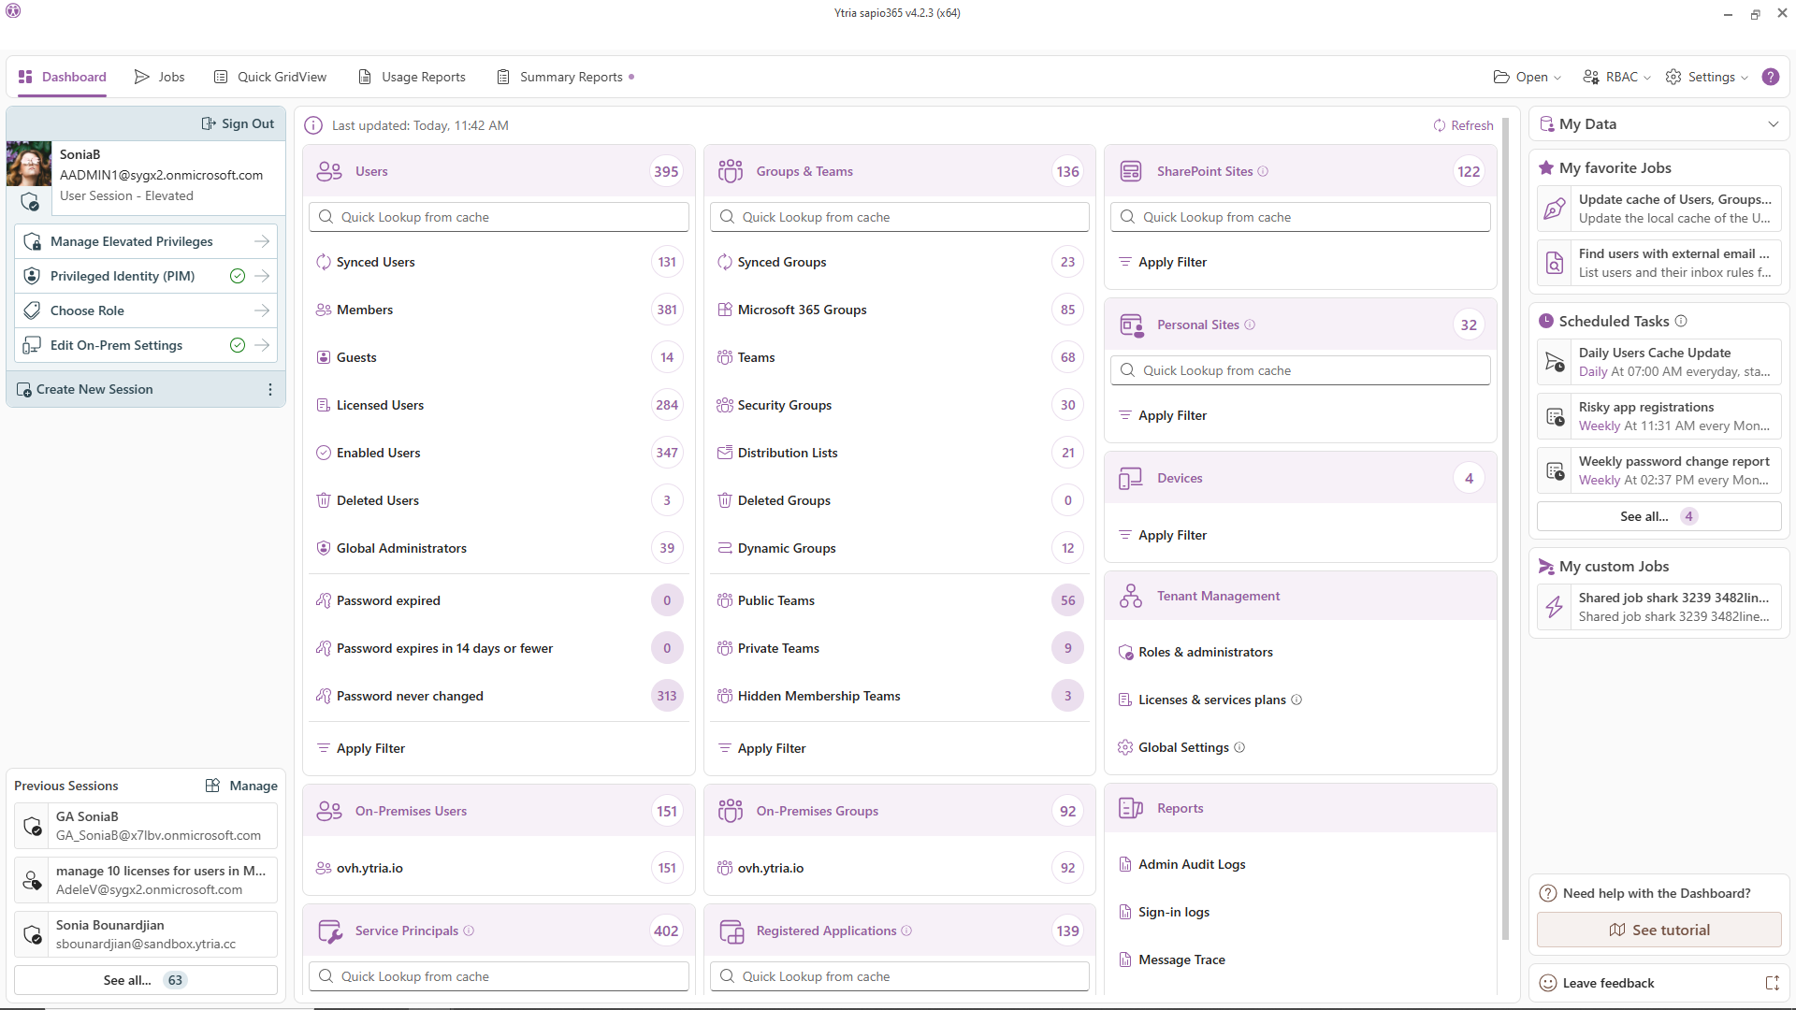Open the Settings dropdown
Viewport: 1796px width, 1010px height.
click(x=1706, y=77)
